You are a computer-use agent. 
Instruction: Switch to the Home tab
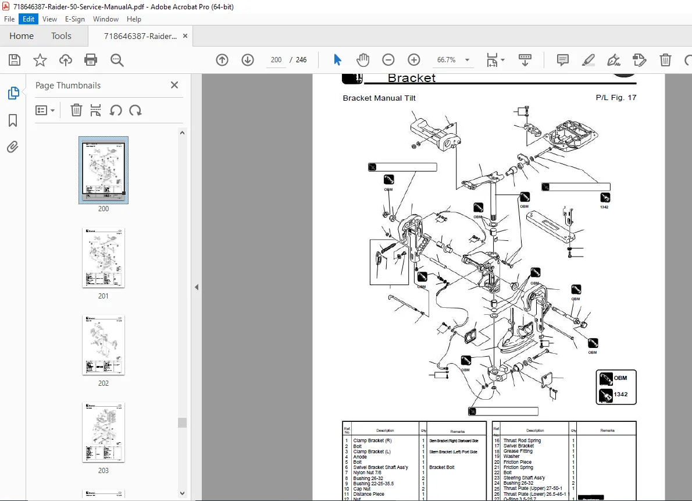[x=21, y=36]
